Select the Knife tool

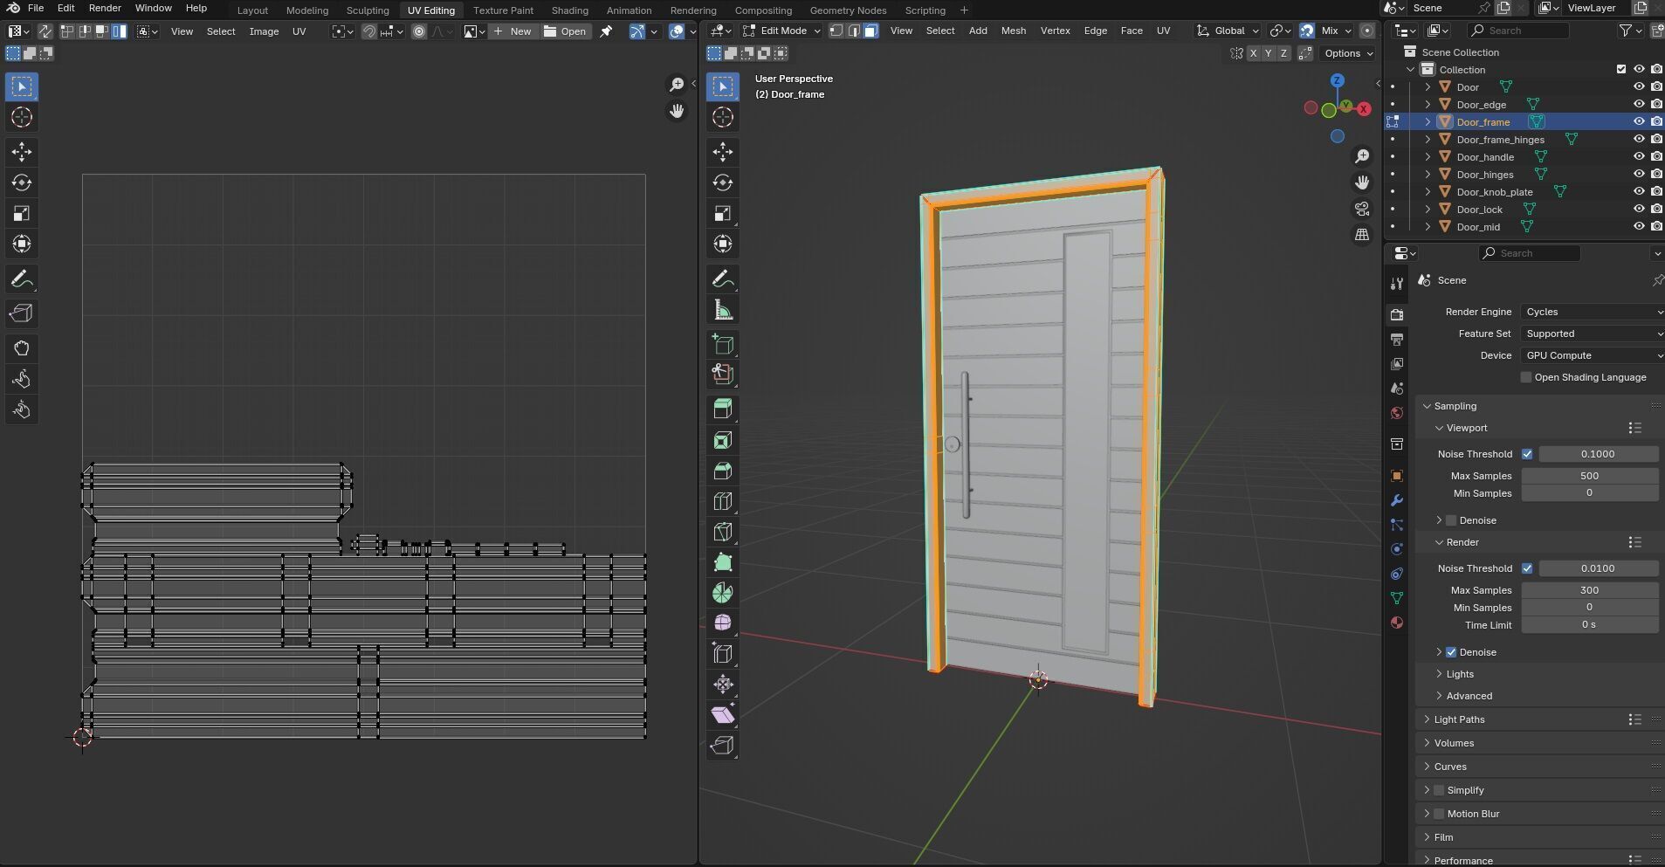pos(722,532)
